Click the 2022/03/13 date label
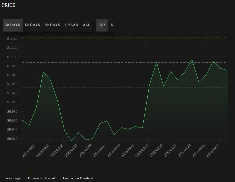 tap(114, 150)
